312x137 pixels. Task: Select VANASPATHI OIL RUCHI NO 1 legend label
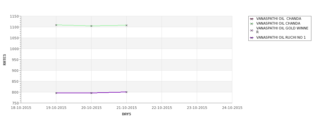[x=281, y=38]
